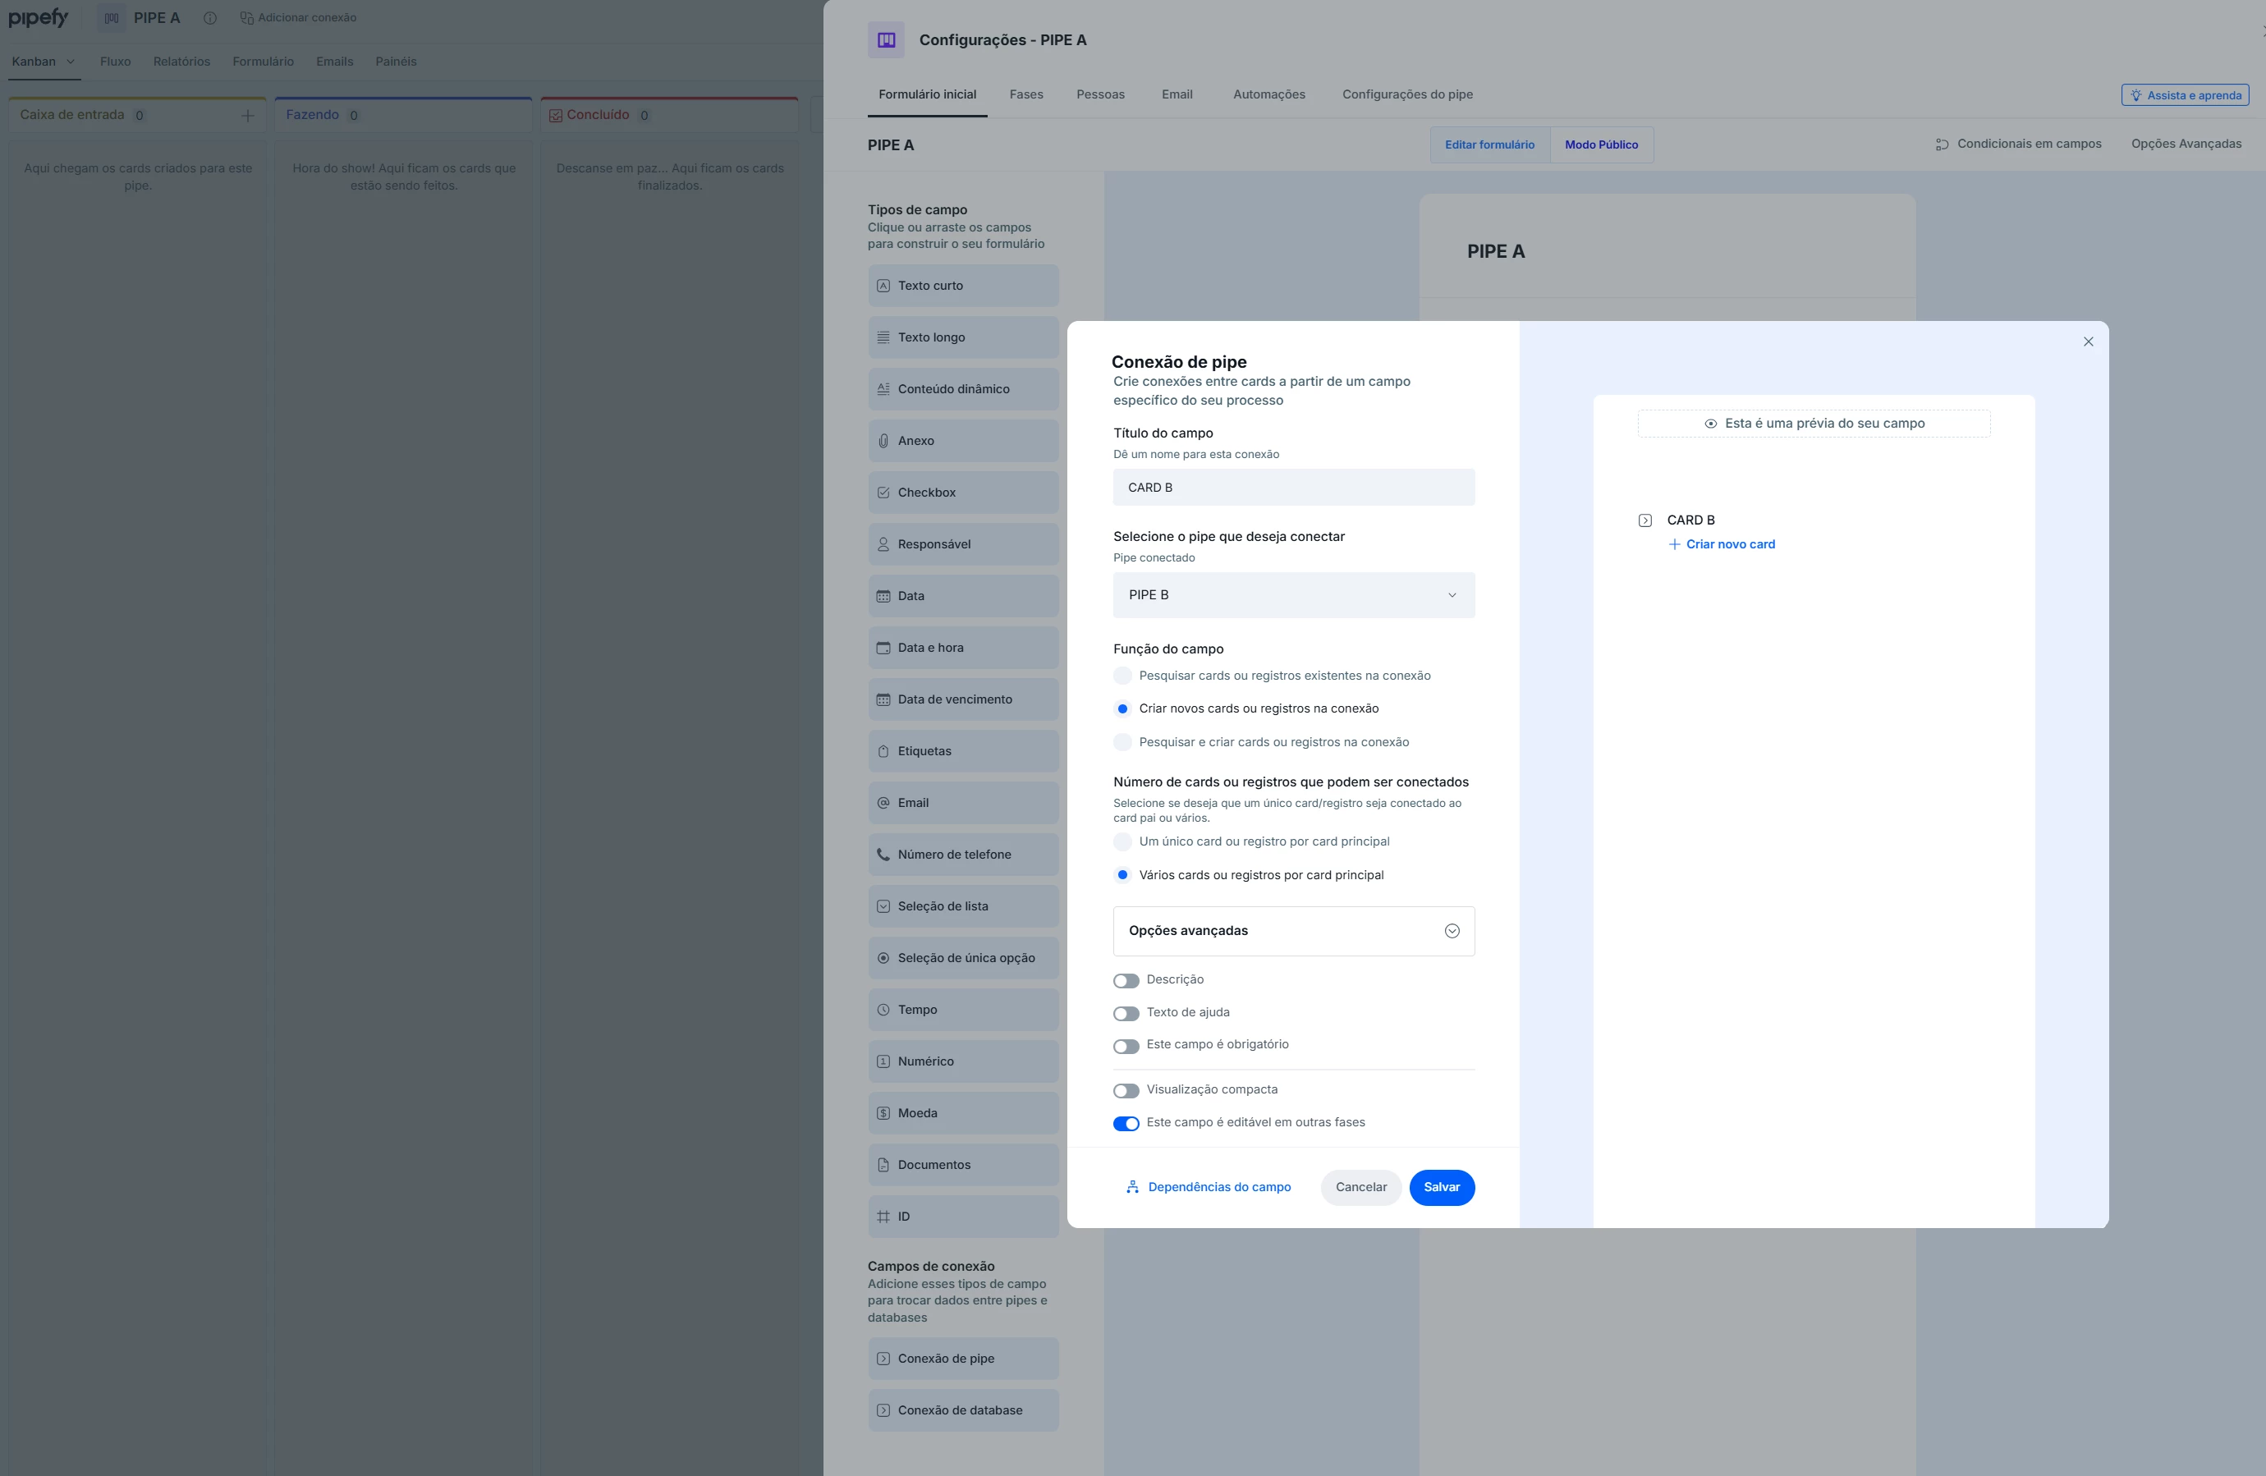Click the Texto longo field icon
The height and width of the screenshot is (1476, 2266).
883,337
